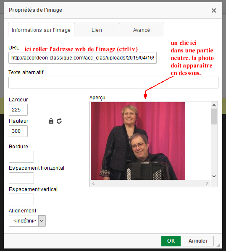Click the accordion couple preview photo
Image resolution: width=226 pixels, height=251 pixels.
138,141
